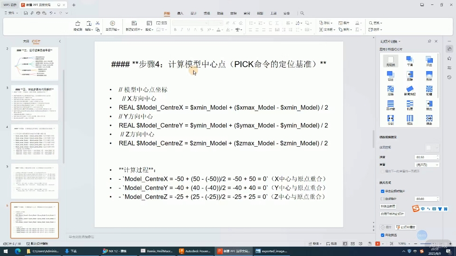456x256 pixels.
Task: Click the cut (scissors) icon
Action: pos(98,23)
